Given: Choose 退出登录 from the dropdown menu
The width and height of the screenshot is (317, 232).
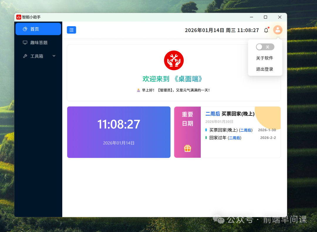Looking at the screenshot, I should point(264,69).
